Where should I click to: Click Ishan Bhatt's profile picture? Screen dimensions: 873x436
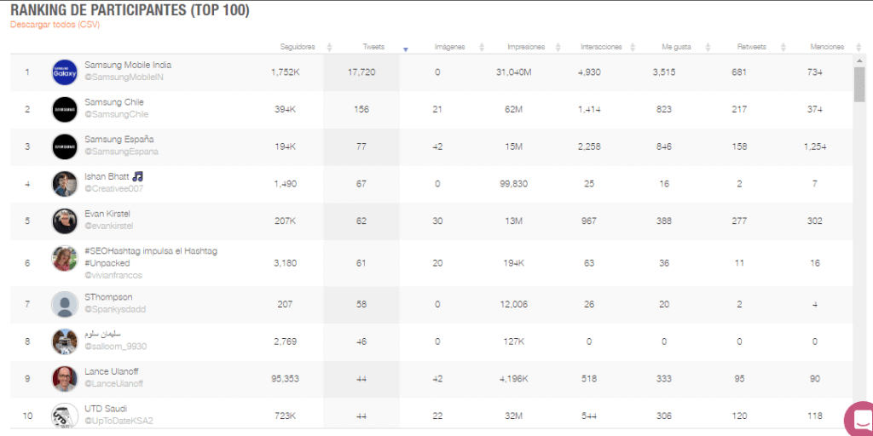click(65, 184)
